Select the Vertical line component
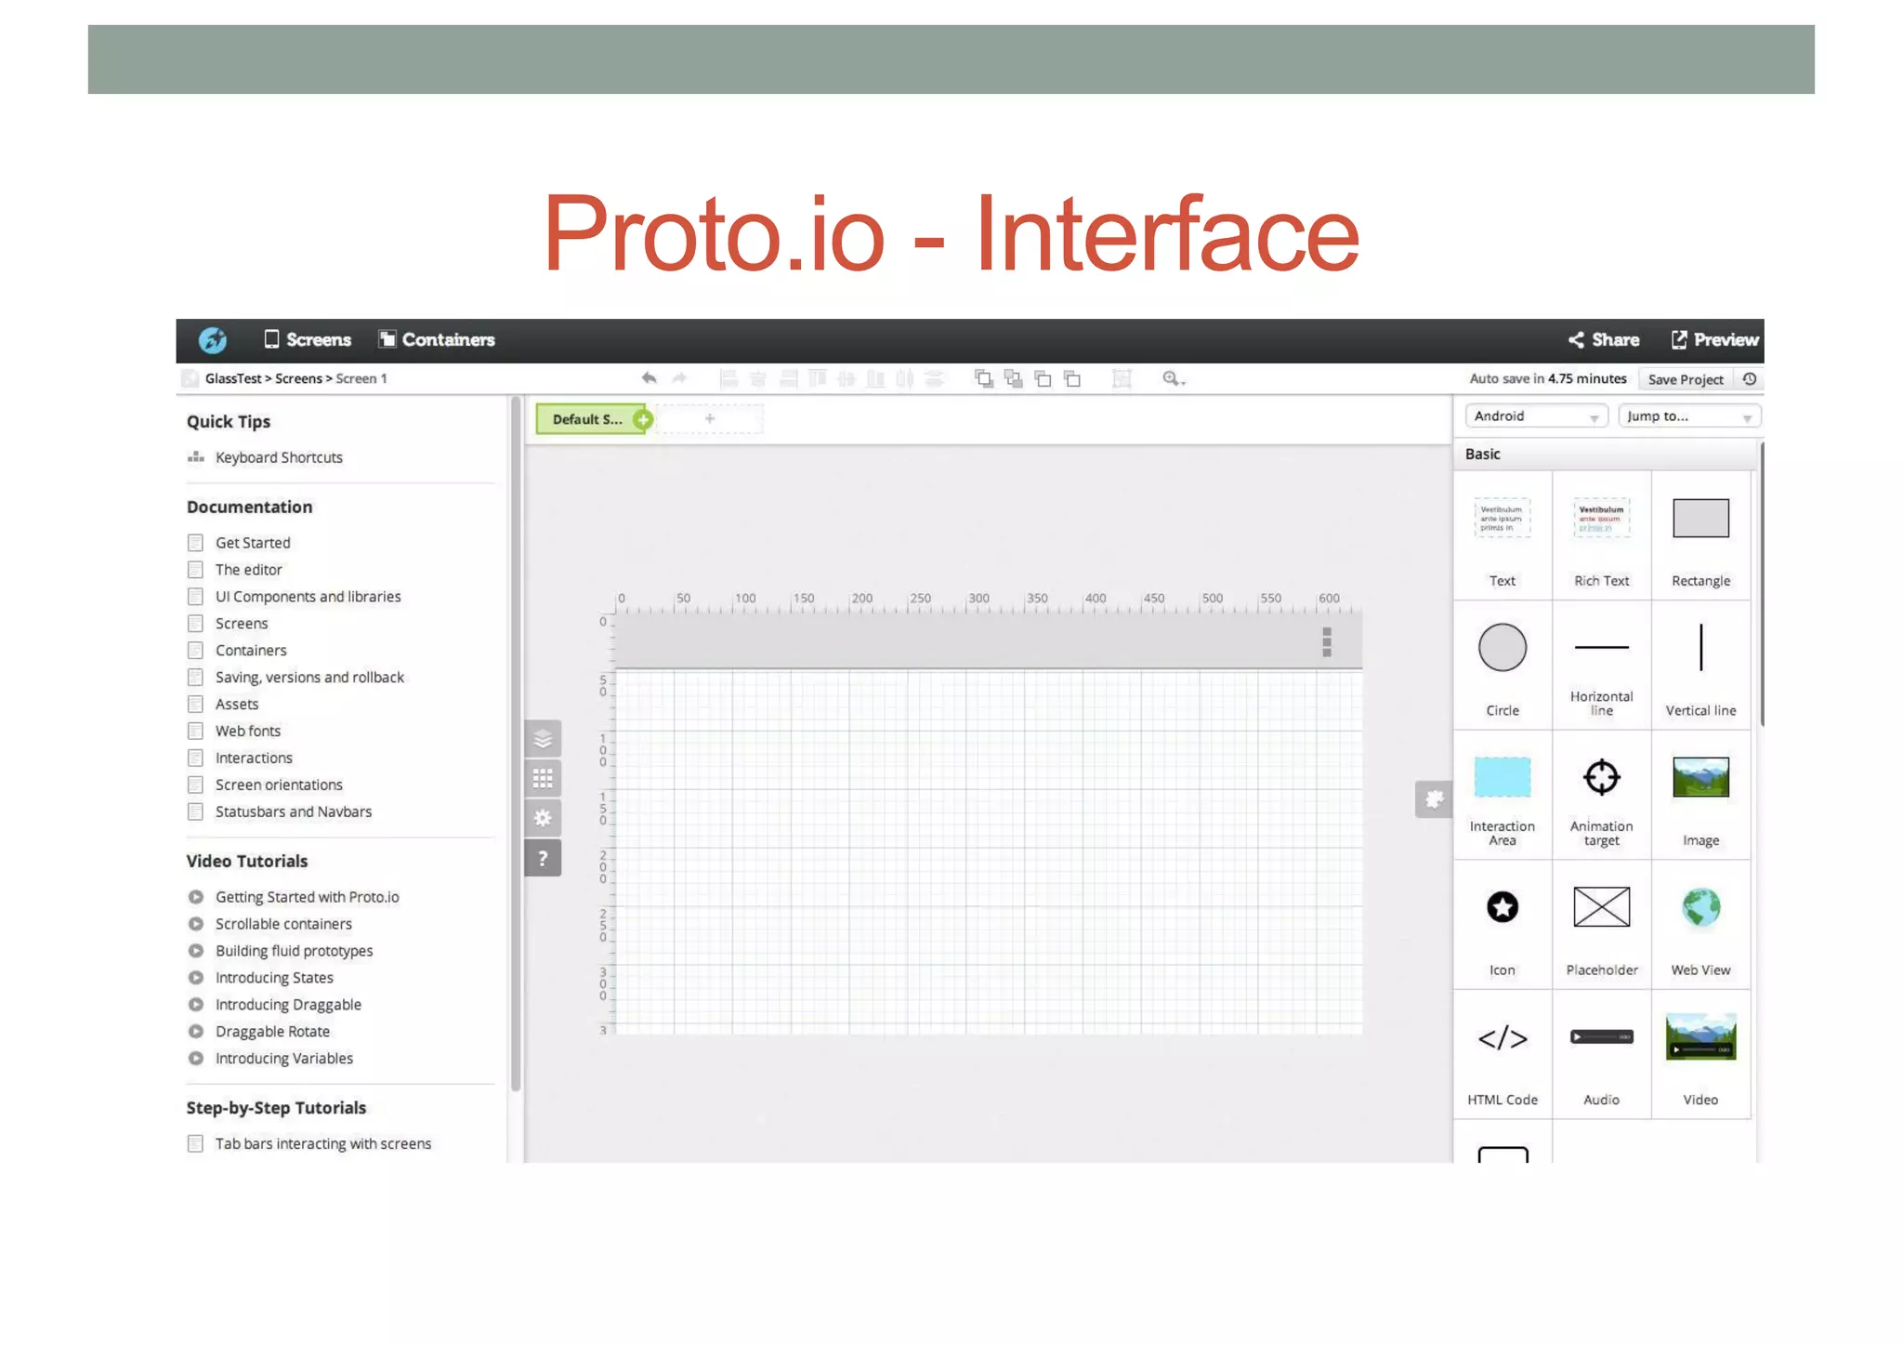The image size is (1903, 1345). 1701,665
